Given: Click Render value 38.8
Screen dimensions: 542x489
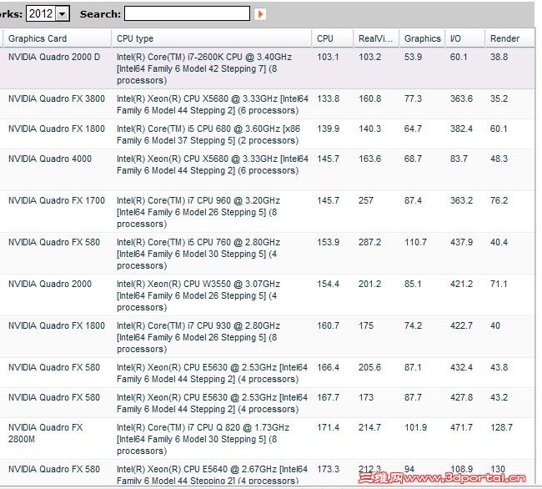Looking at the screenshot, I should [499, 57].
